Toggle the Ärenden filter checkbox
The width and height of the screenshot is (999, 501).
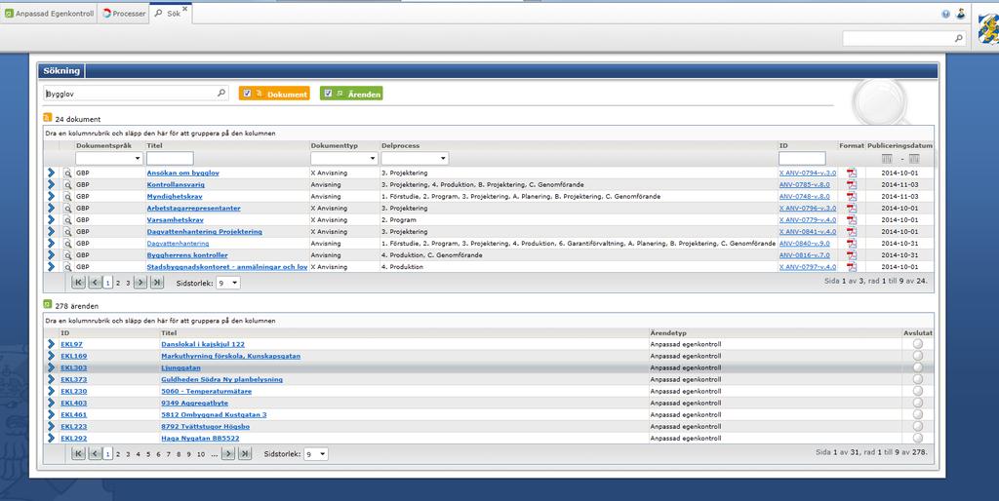point(328,93)
